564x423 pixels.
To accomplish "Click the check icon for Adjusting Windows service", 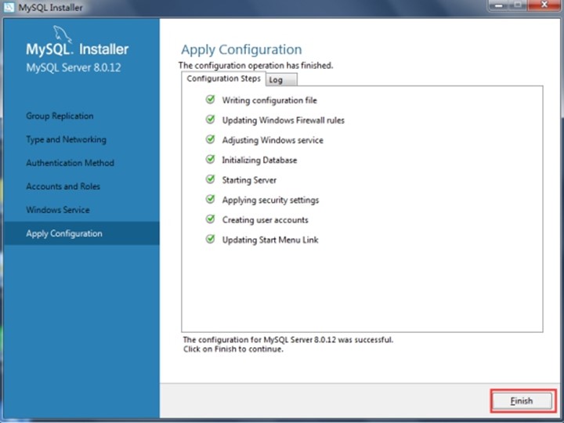I will pos(211,139).
